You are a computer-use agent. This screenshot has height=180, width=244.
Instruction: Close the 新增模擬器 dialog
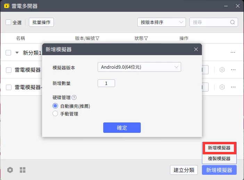click(196, 49)
